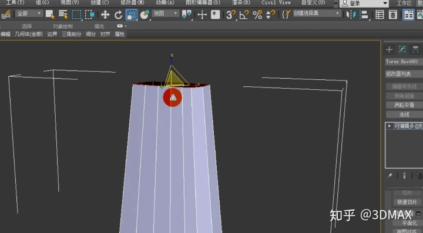The height and width of the screenshot is (233, 423).
Task: Switch to the 选择 ribbon tab
Action: click(26, 26)
